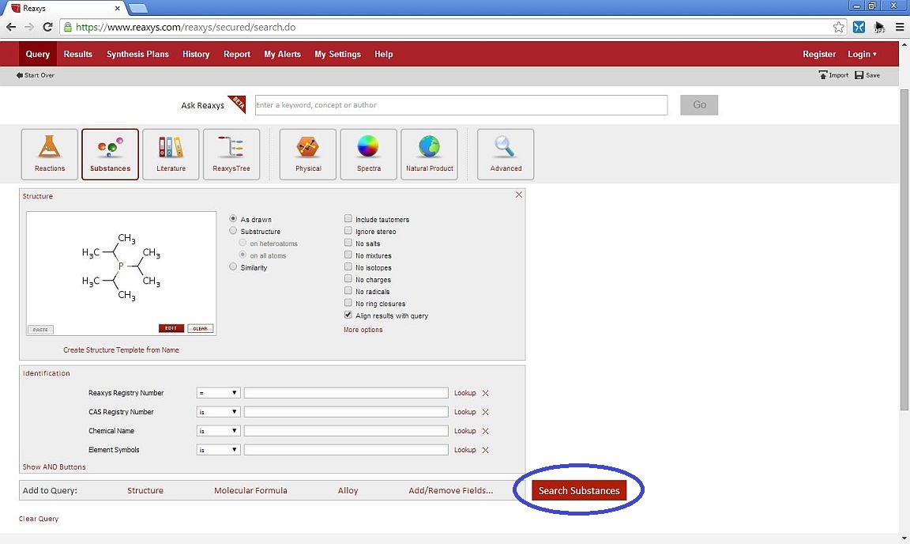Reload the Reaxys page
Image resolution: width=910 pixels, height=544 pixels.
(47, 27)
